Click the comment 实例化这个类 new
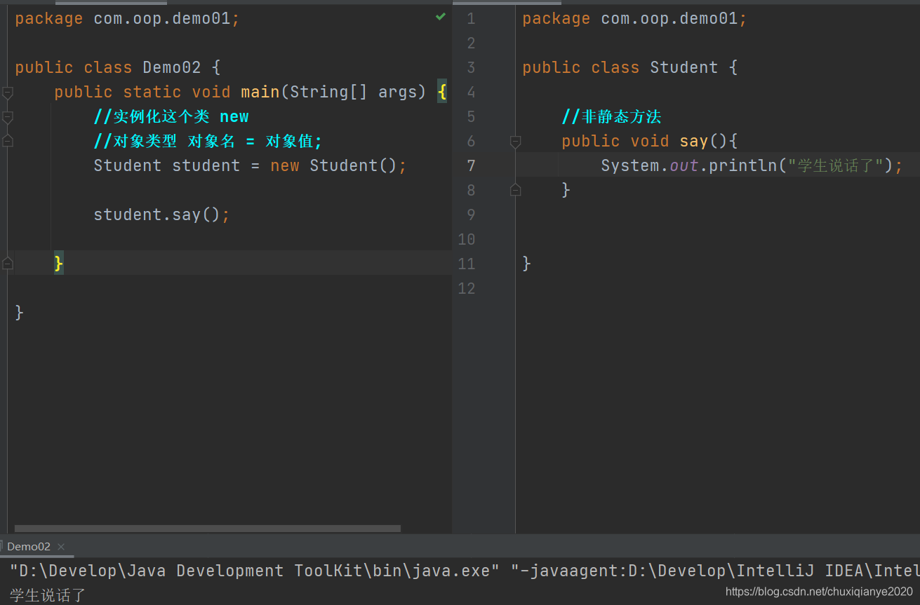Screen dimensions: 920x605 [x=171, y=116]
